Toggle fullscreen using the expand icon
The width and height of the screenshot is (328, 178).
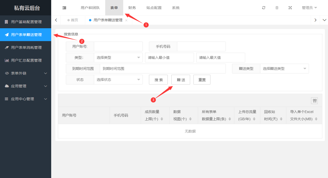(x=290, y=8)
